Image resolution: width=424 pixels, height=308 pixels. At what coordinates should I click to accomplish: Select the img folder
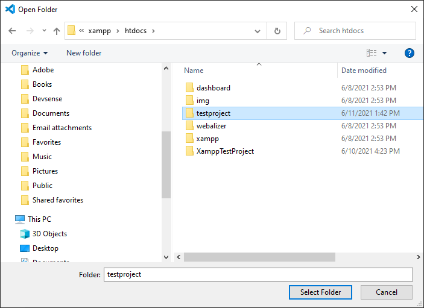203,101
